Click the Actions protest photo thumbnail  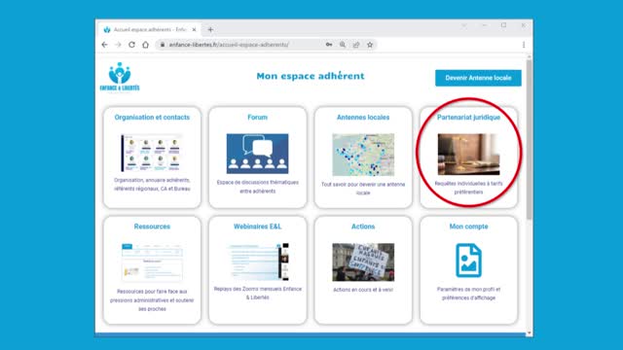pos(363,262)
